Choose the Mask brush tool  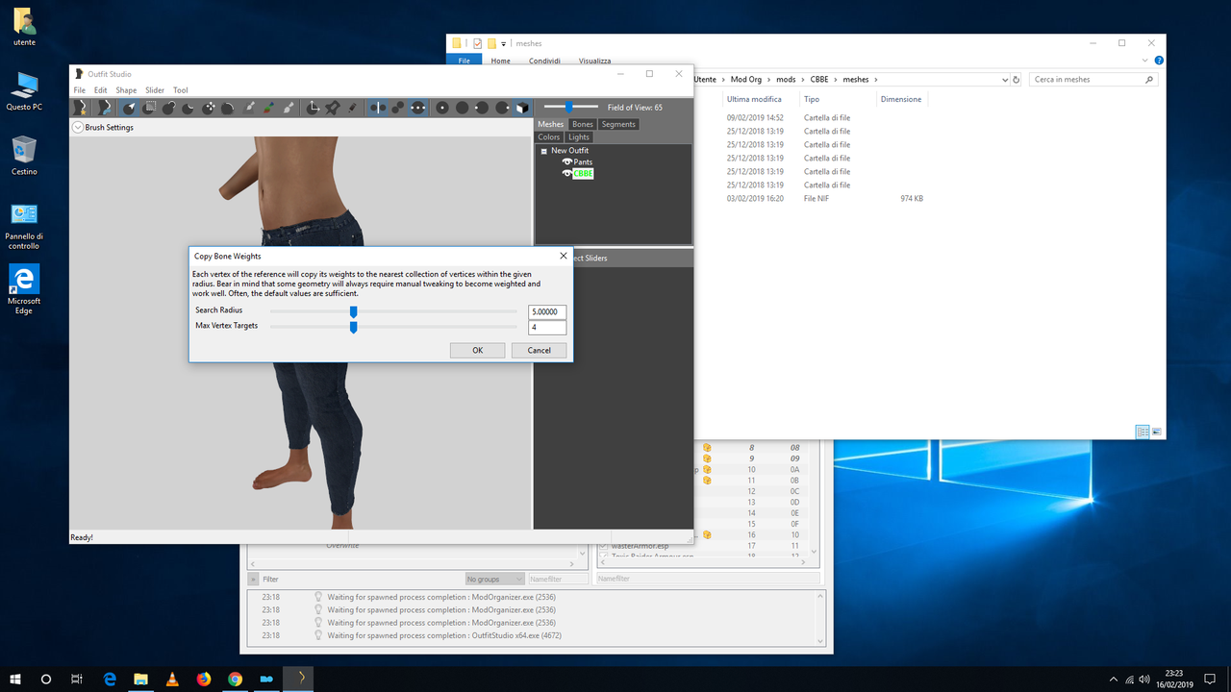coord(149,108)
